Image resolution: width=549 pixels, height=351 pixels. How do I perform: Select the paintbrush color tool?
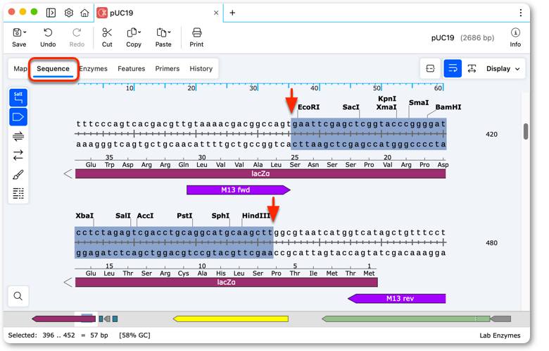tap(18, 174)
